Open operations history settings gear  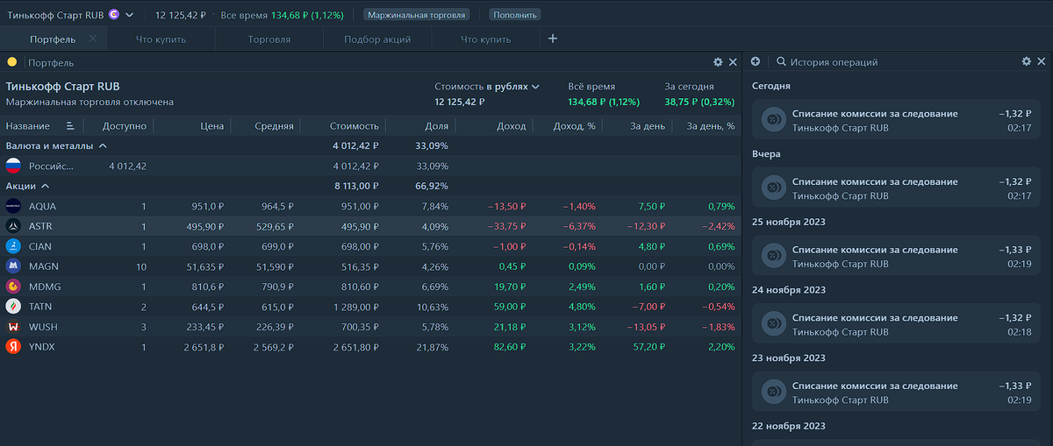pos(1027,62)
